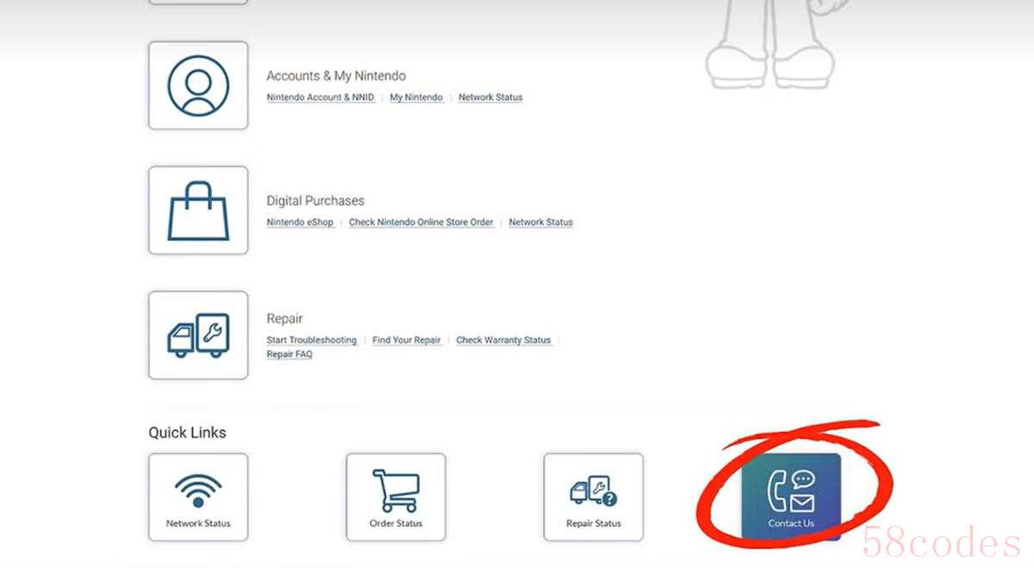Image resolution: width=1034 pixels, height=568 pixels.
Task: Open the Nintendo Account & NNID link
Action: (321, 98)
